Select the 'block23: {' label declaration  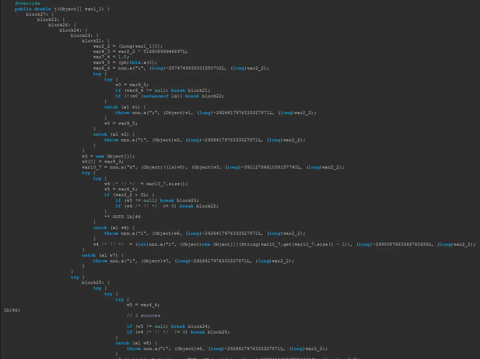coord(84,36)
